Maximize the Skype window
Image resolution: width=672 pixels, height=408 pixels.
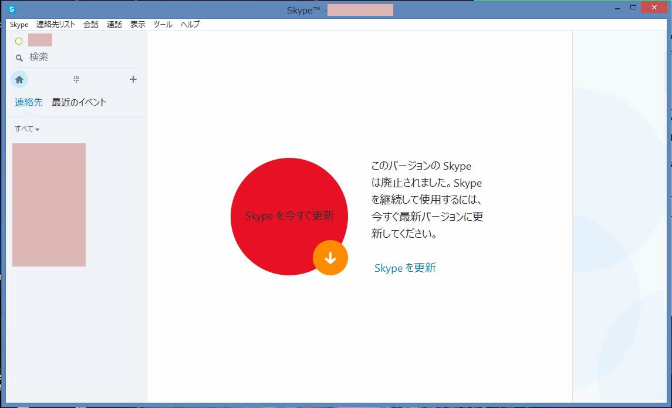633,7
